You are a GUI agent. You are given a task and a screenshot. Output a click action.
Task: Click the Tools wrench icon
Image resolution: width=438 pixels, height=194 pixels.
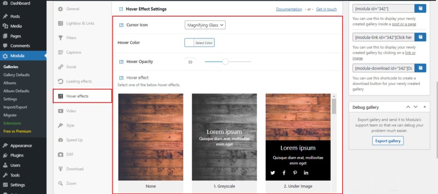coord(5,175)
